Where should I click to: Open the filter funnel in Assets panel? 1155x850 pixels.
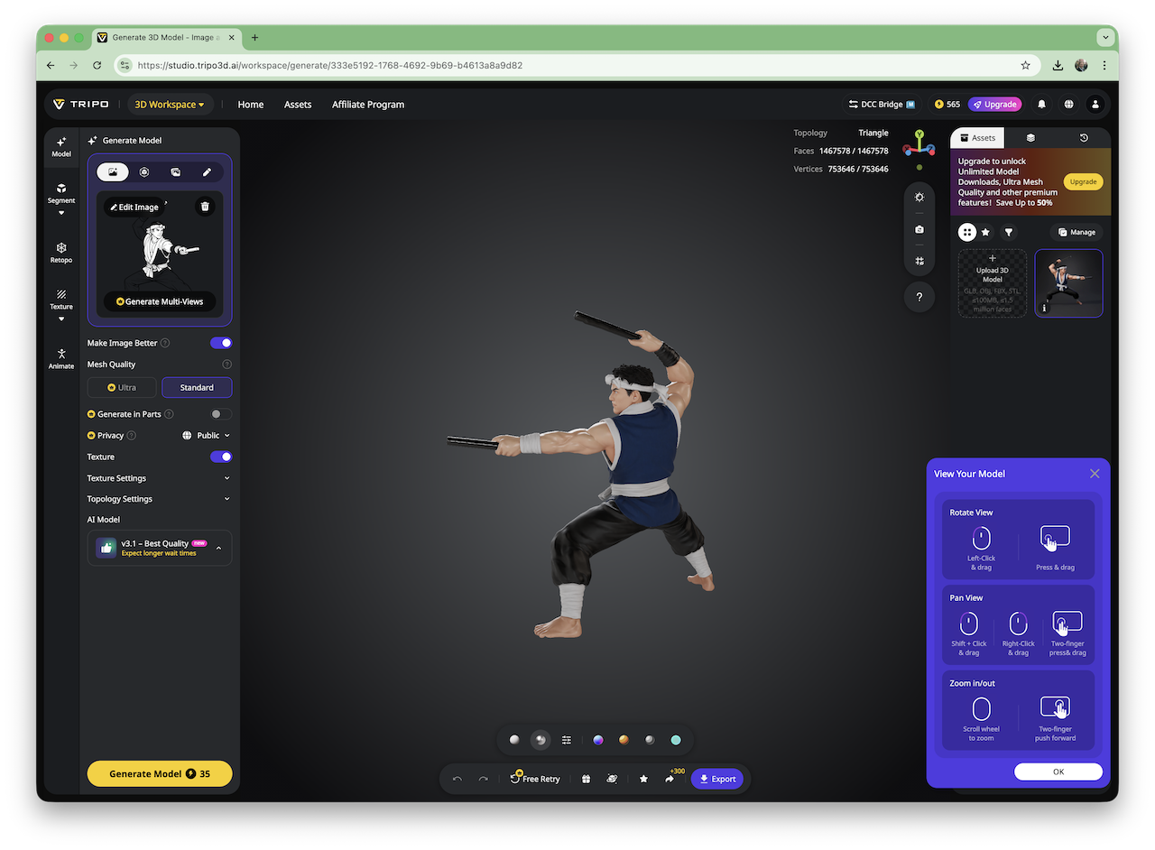coord(1009,232)
